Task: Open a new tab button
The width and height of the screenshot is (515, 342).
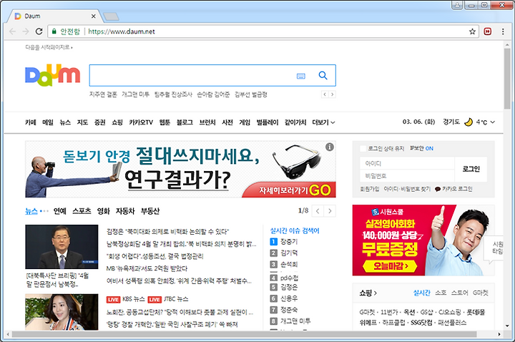Action: (x=111, y=16)
